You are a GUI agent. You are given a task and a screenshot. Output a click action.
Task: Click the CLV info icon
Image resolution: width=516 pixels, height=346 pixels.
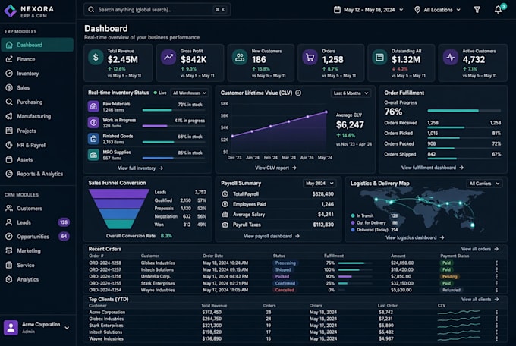[x=298, y=93]
